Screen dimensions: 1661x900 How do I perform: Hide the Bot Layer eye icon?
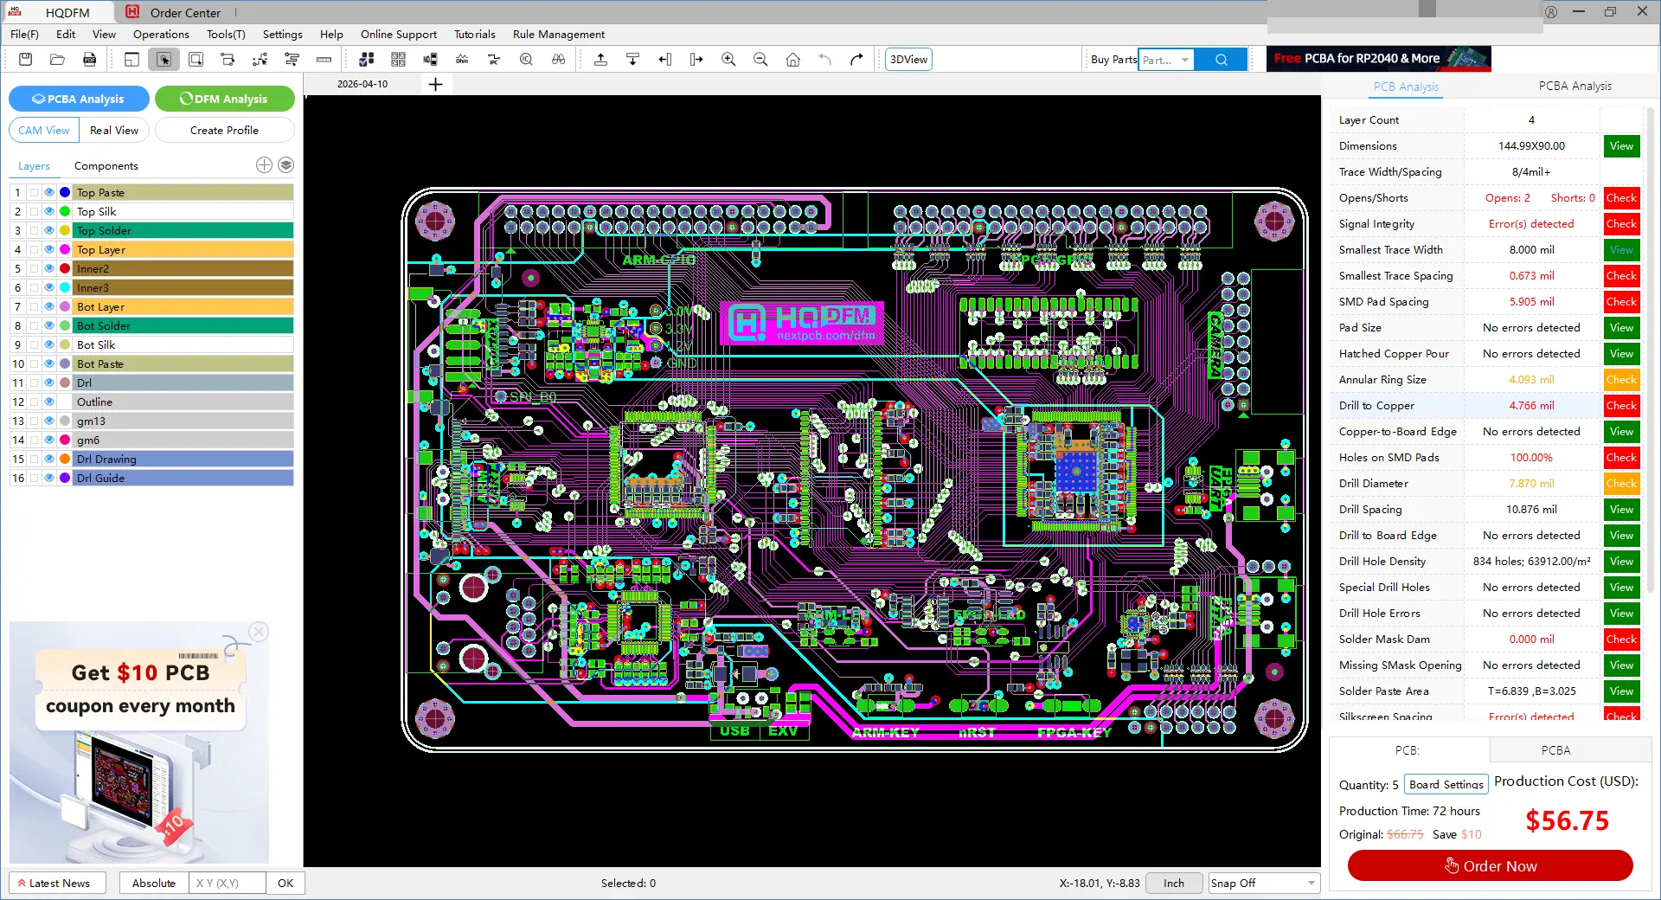pyautogui.click(x=49, y=306)
